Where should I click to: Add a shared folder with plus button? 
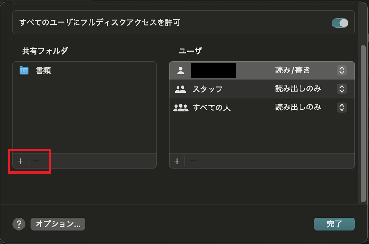click(20, 161)
